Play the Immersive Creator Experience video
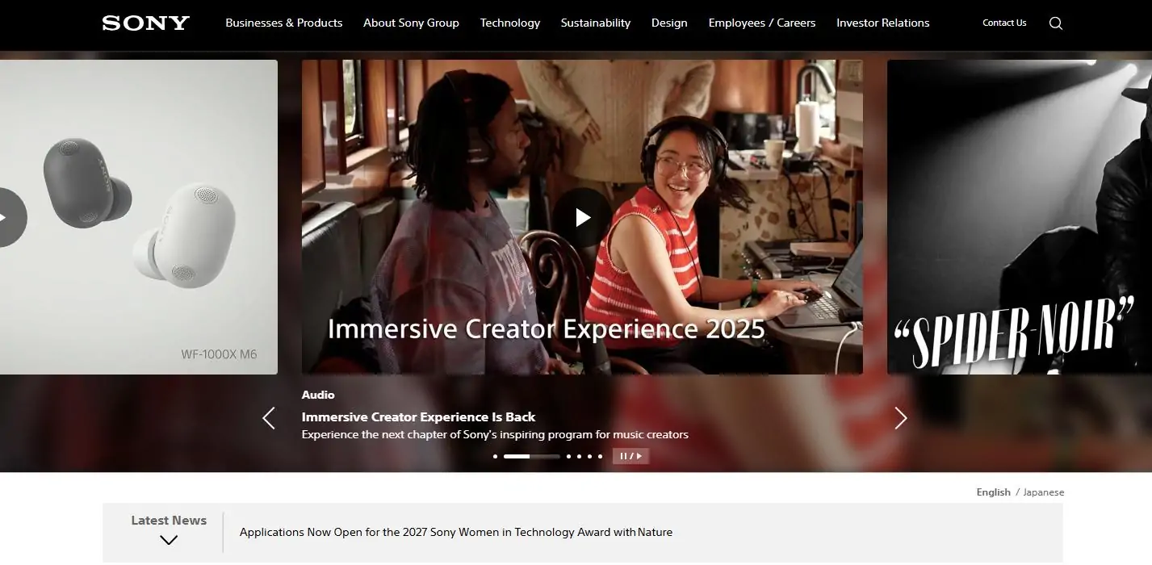The image size is (1152, 565). point(582,217)
